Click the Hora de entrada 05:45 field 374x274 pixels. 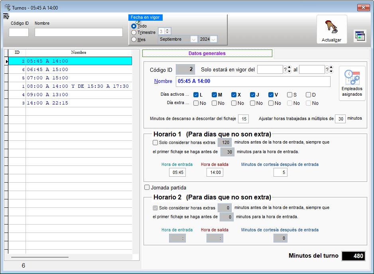click(177, 172)
